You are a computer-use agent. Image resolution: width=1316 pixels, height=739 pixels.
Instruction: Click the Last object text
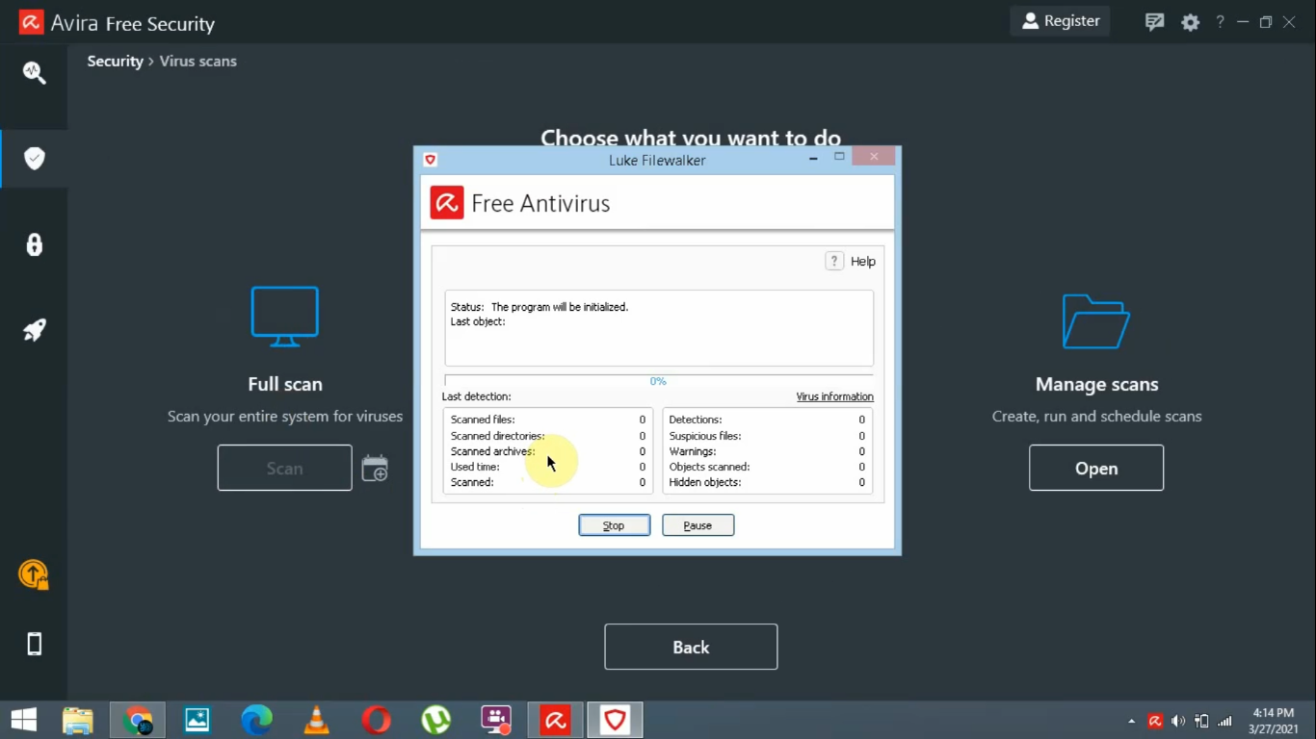point(478,321)
